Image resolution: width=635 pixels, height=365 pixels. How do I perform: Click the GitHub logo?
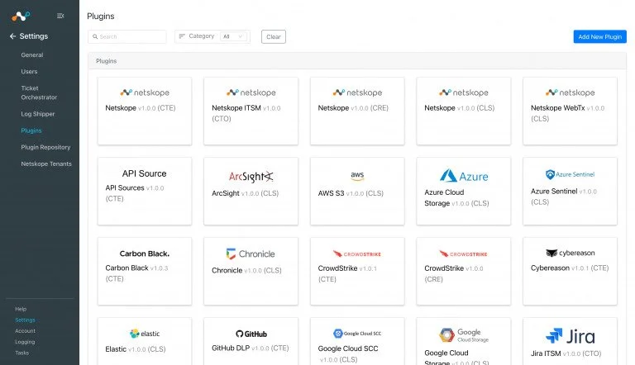(251, 334)
